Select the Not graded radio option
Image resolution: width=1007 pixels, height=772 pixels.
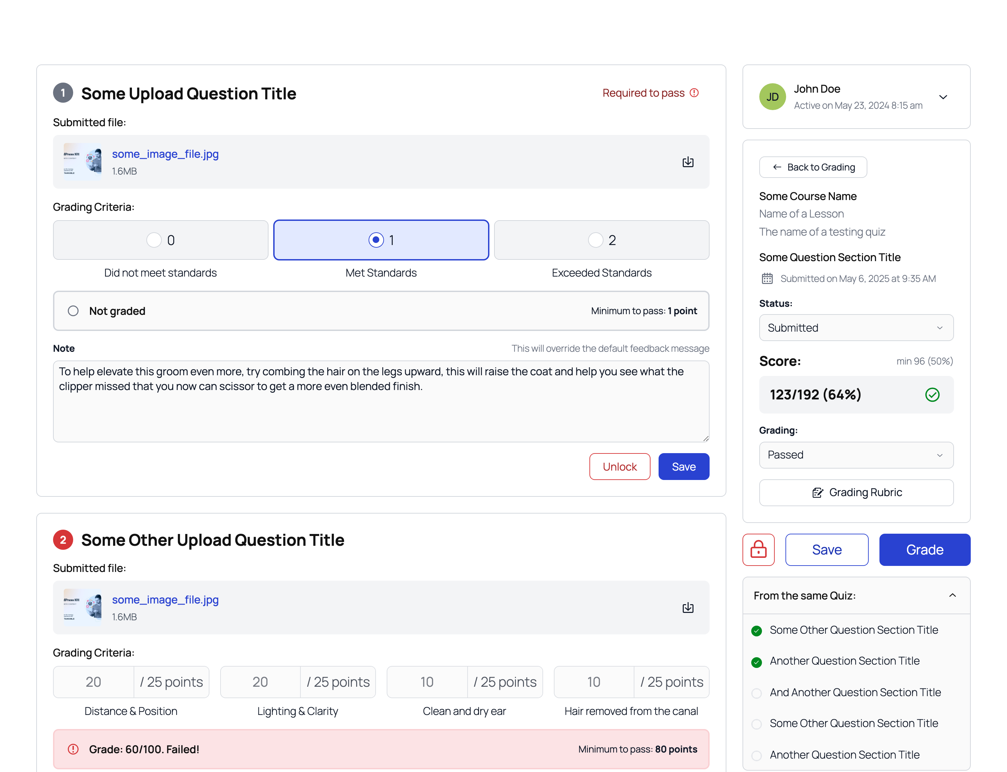point(73,310)
